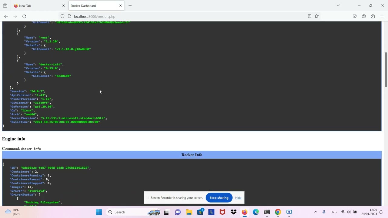Click the "Images" count line

pos(21,187)
